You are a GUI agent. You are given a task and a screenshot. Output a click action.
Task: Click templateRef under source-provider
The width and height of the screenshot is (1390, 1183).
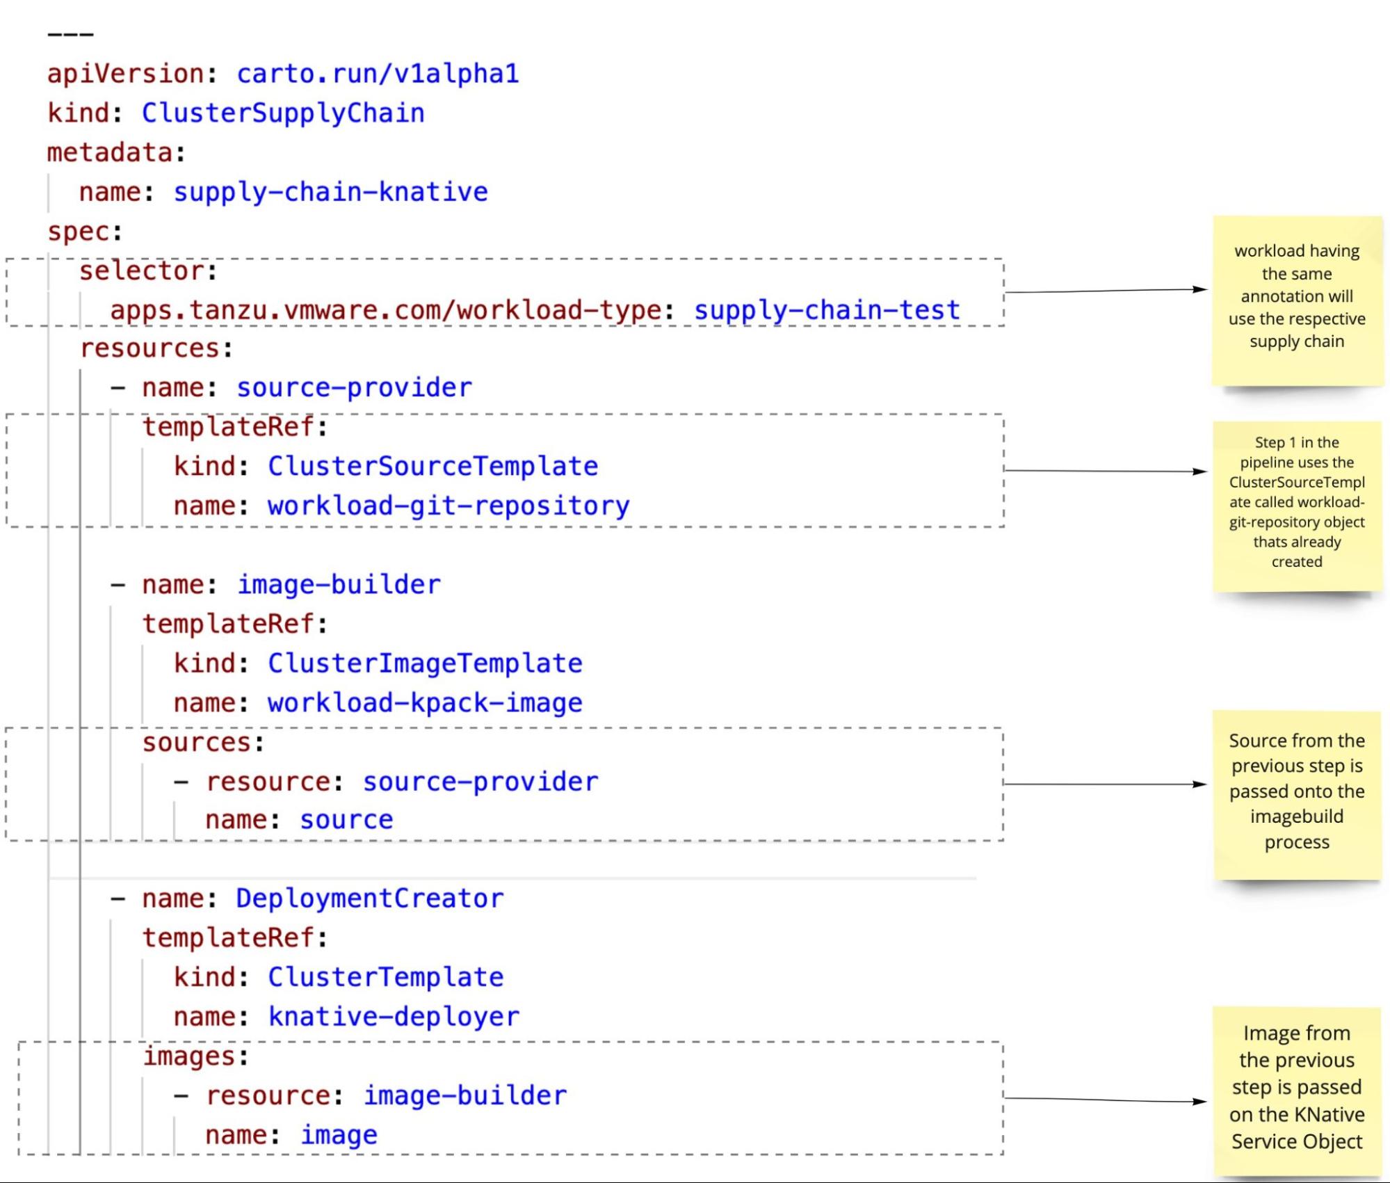coord(227,427)
